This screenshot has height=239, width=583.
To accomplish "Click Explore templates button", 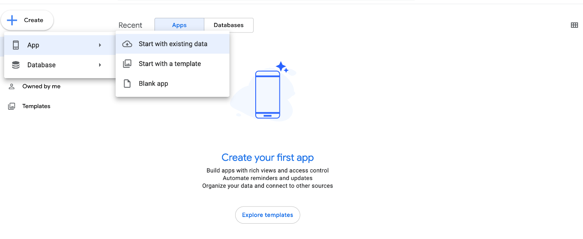I will (x=268, y=215).
